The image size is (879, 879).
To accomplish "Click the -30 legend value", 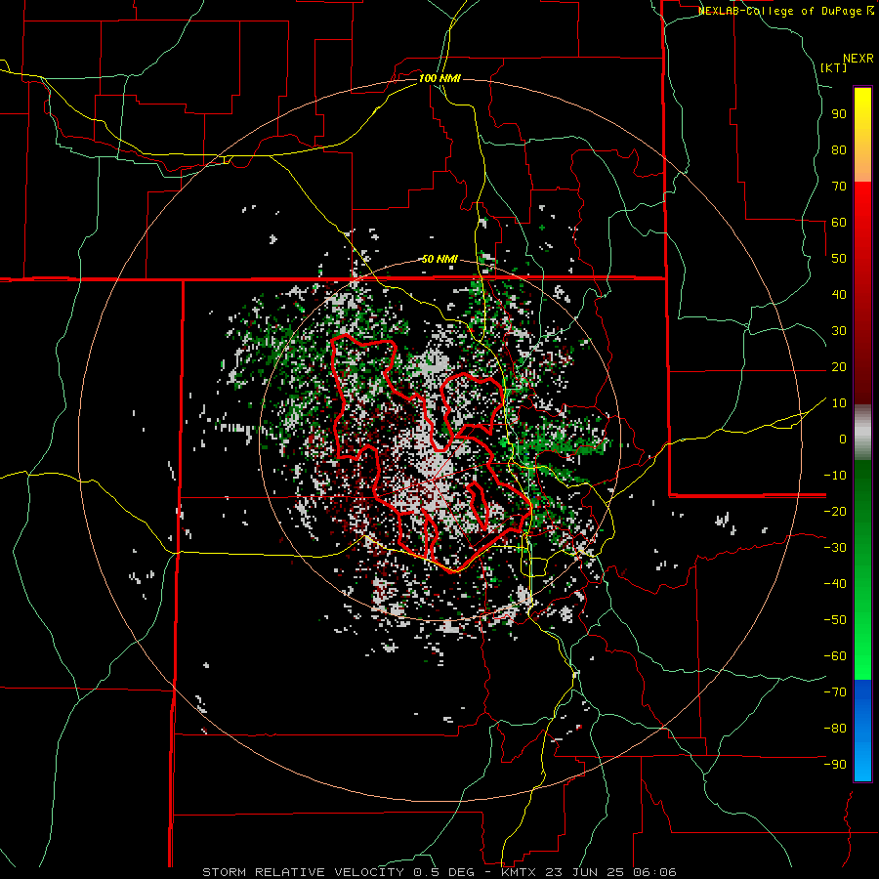I will click(835, 548).
